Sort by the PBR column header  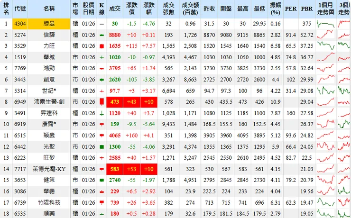click(x=307, y=9)
